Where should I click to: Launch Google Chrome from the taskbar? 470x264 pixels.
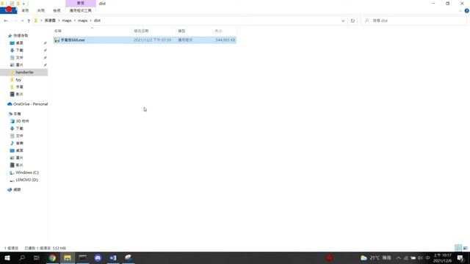coord(52,257)
